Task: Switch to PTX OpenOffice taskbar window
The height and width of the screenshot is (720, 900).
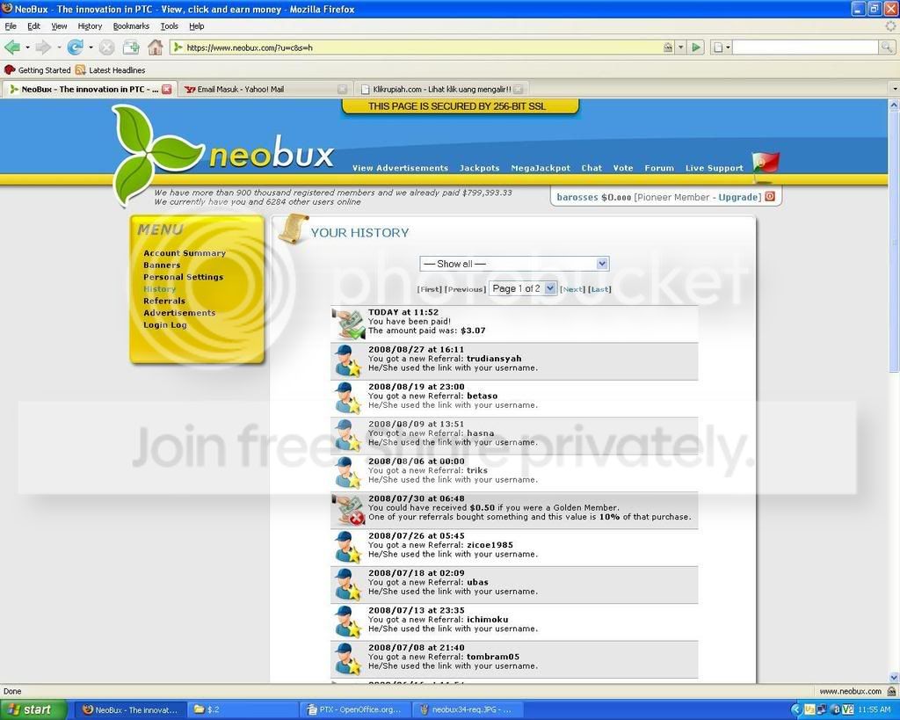Action: tap(355, 709)
